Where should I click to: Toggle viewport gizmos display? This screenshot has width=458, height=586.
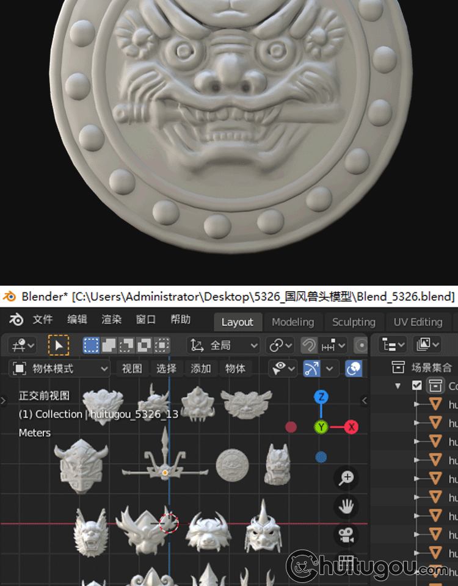pyautogui.click(x=311, y=369)
